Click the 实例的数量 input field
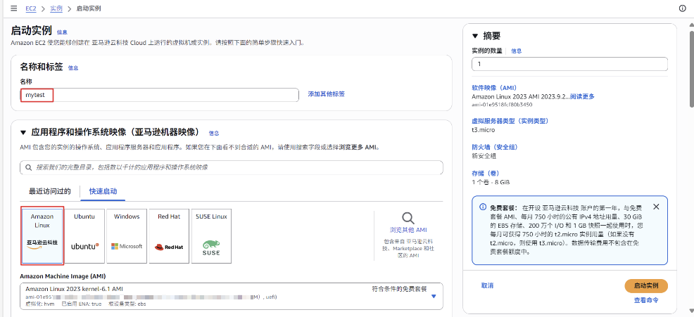This screenshot has width=694, height=317. coord(569,64)
